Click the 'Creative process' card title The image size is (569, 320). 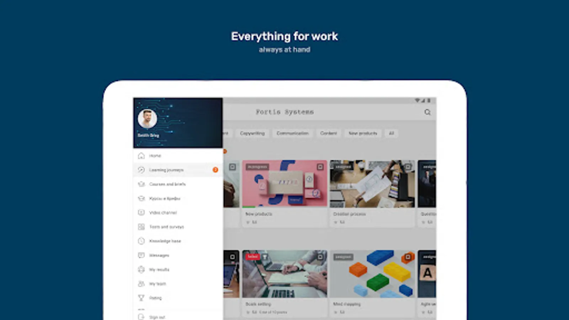coord(349,214)
